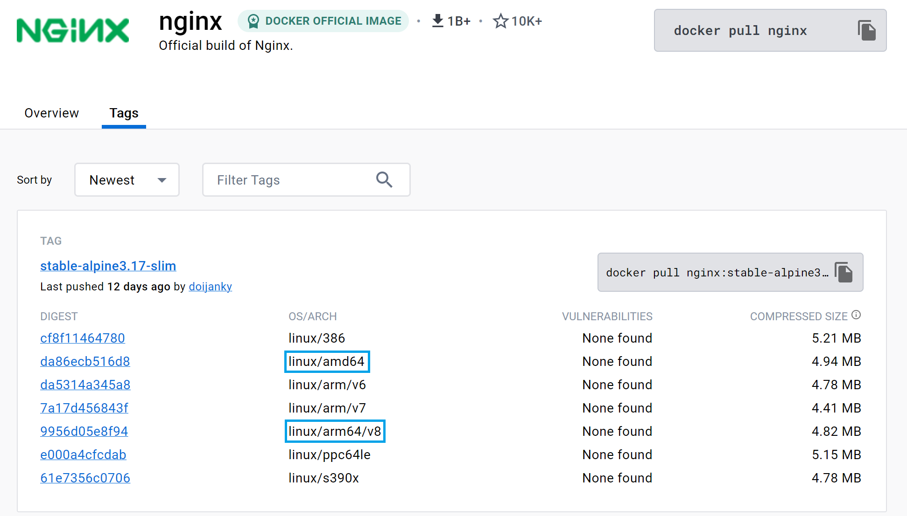The height and width of the screenshot is (516, 907).
Task: Click the Official build of Nginx description
Action: pos(226,46)
